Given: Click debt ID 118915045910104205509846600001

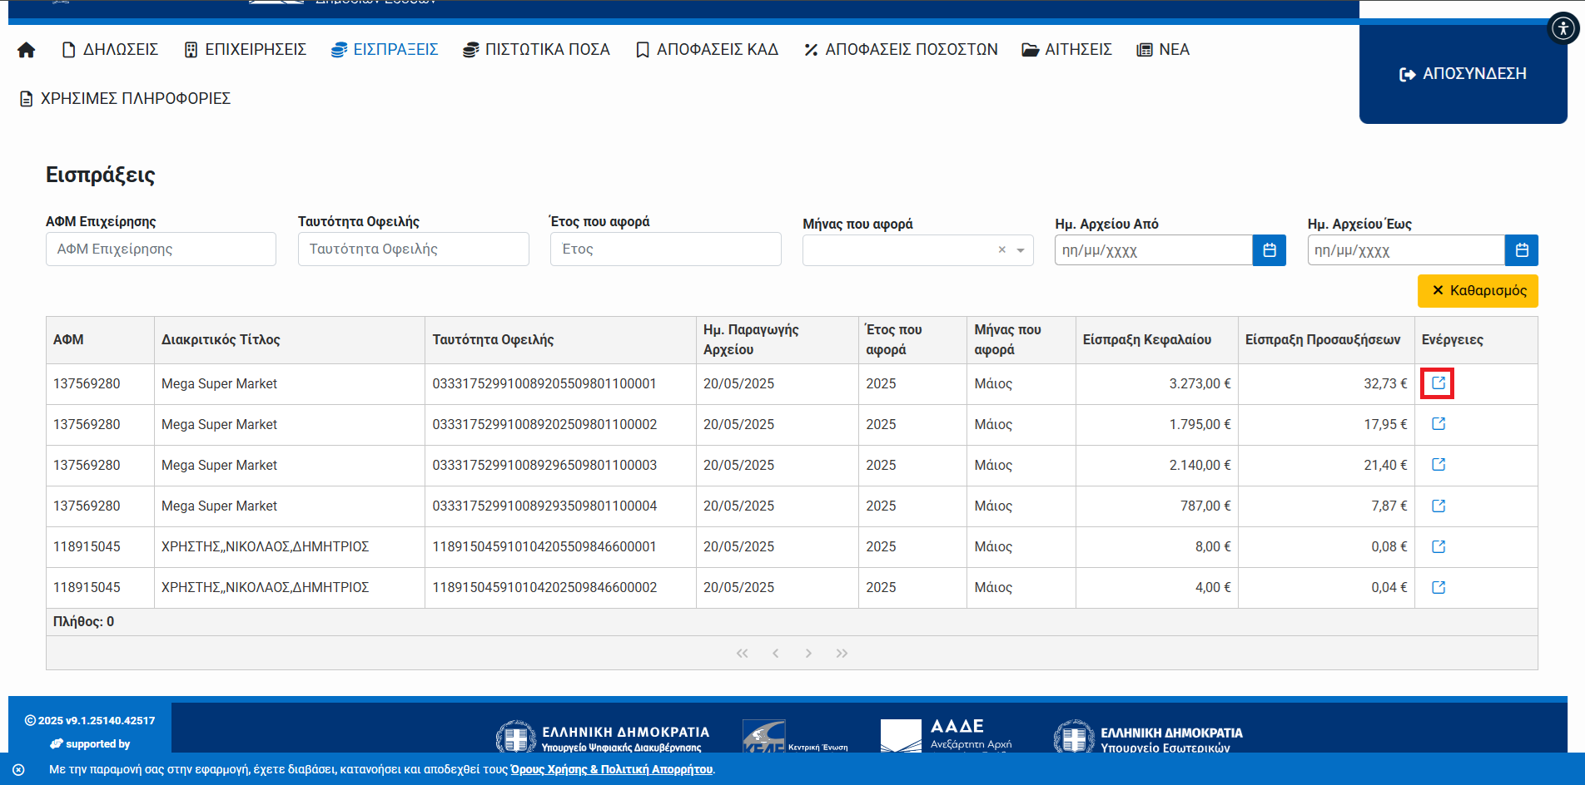Looking at the screenshot, I should [544, 547].
